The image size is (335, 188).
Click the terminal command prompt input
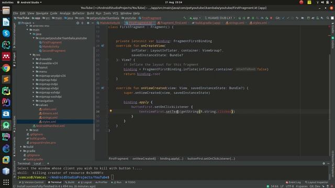tap(113, 177)
